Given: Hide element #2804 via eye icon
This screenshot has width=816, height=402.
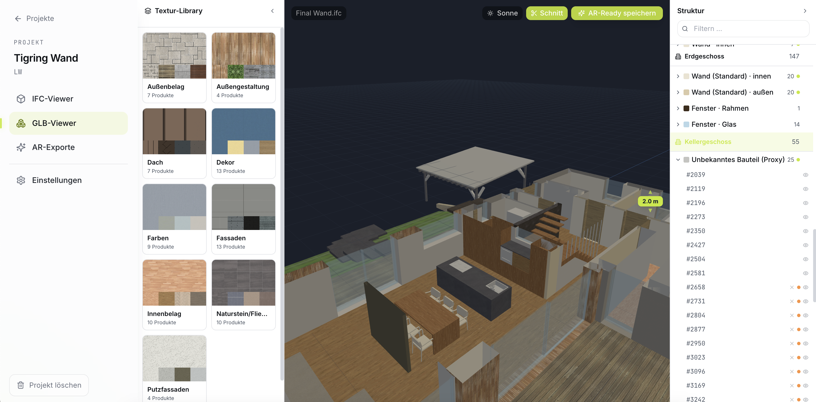Looking at the screenshot, I should (x=806, y=315).
